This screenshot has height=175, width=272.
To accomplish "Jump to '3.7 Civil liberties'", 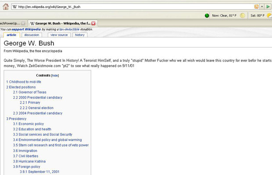I will 26,156.
